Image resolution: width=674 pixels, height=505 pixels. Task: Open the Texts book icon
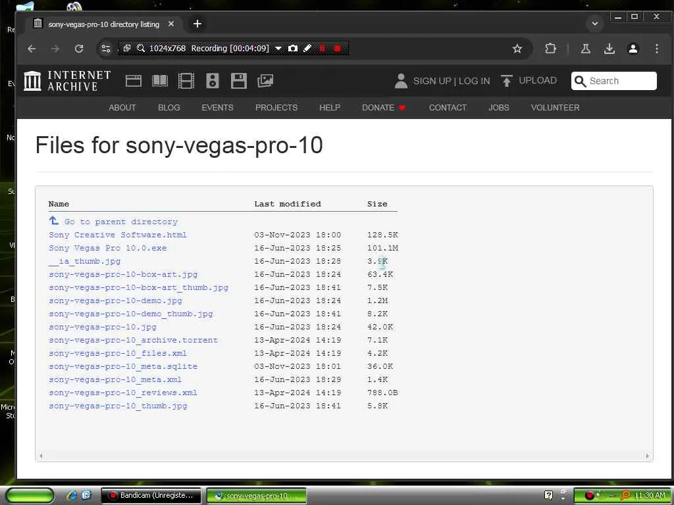coord(160,81)
